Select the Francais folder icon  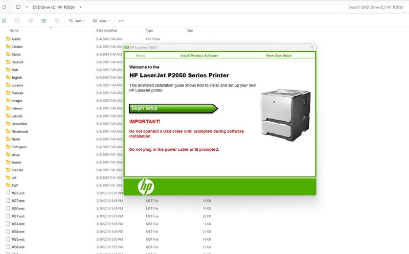pos(8,93)
